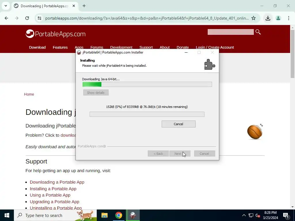
Task: Open the Download menu item
Action: [x=37, y=47]
